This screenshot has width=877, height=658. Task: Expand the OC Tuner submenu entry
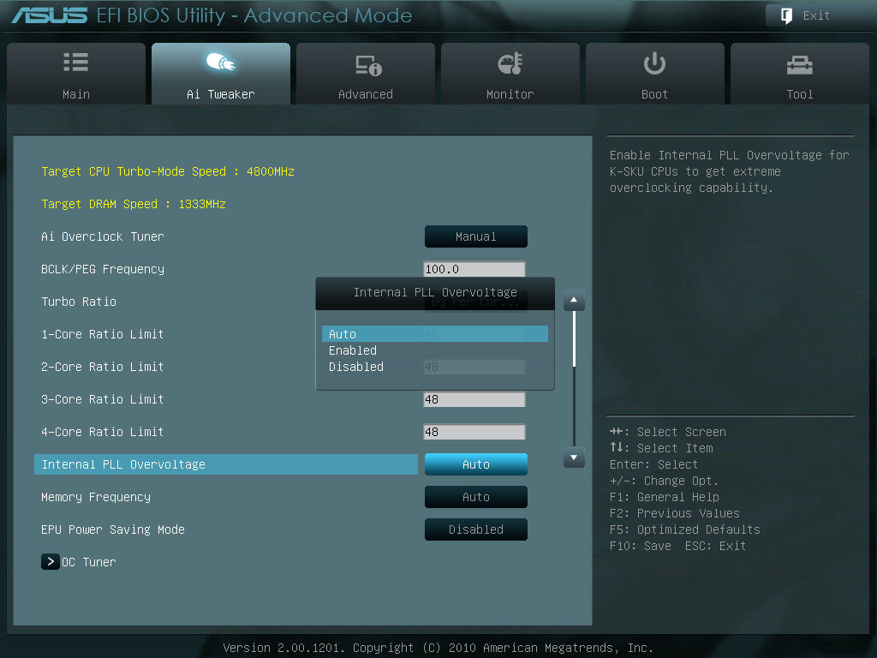click(79, 562)
